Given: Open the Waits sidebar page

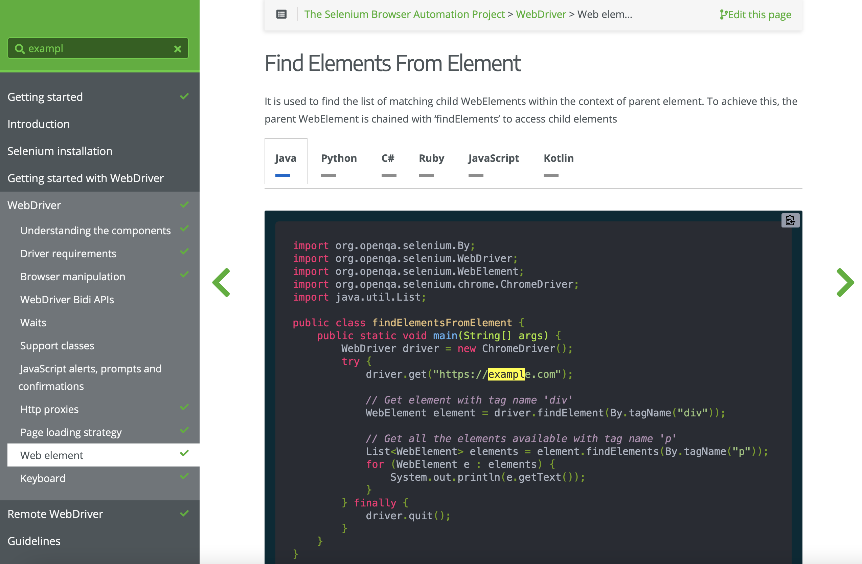Looking at the screenshot, I should pyautogui.click(x=33, y=323).
